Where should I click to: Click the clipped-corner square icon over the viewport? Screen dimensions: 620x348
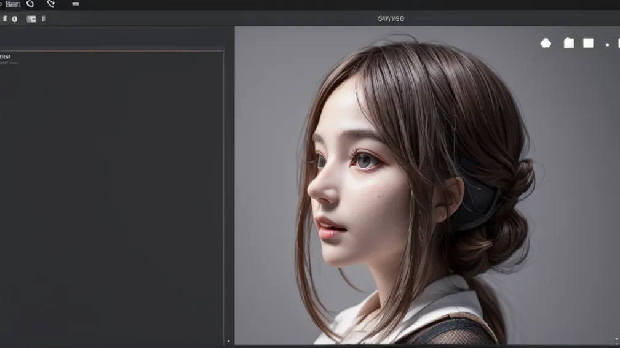pyautogui.click(x=568, y=43)
